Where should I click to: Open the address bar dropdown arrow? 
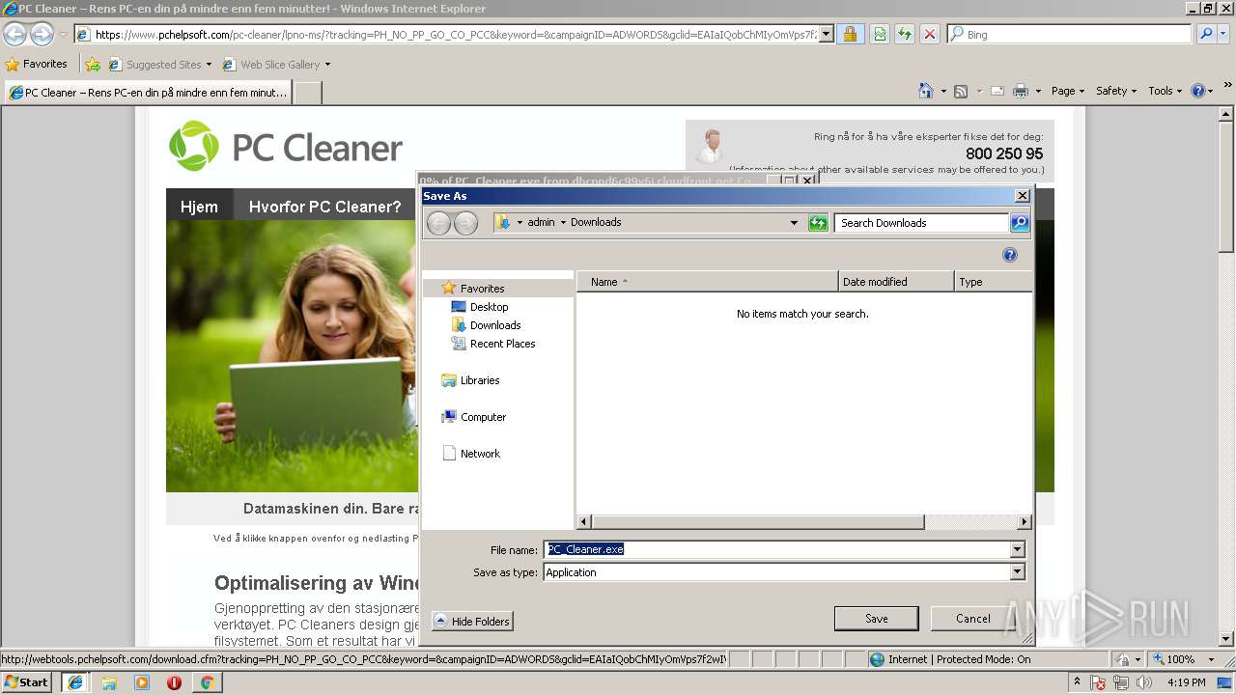(x=827, y=34)
